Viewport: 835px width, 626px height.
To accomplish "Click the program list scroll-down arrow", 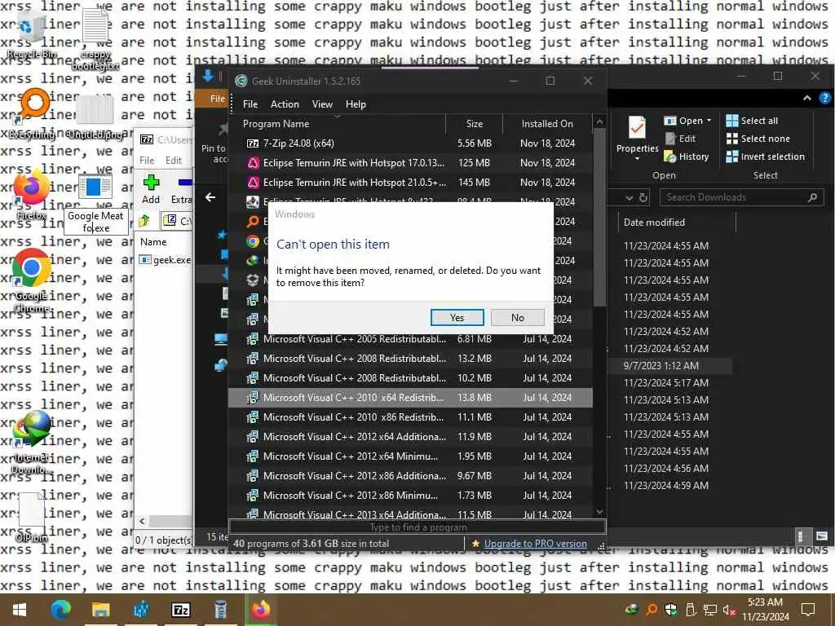I will [x=599, y=512].
